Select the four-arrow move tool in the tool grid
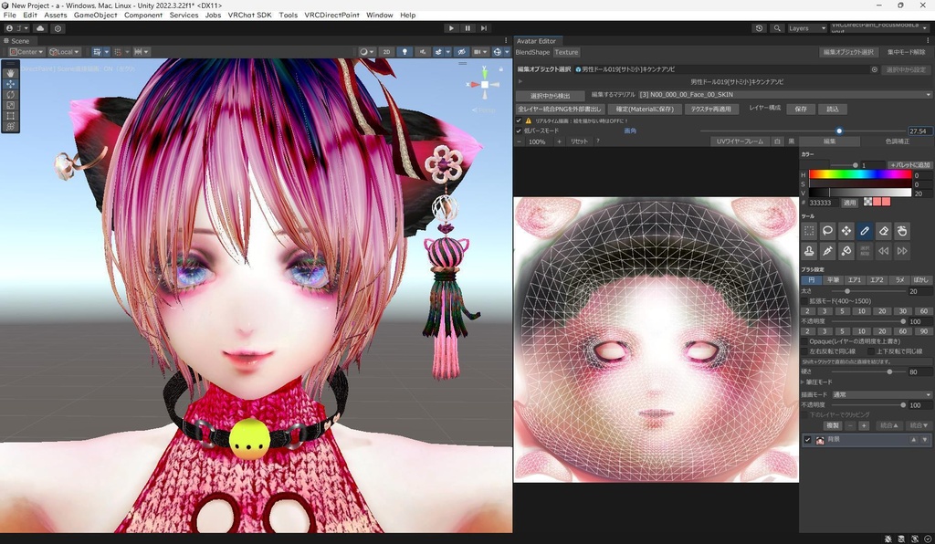 pyautogui.click(x=846, y=231)
